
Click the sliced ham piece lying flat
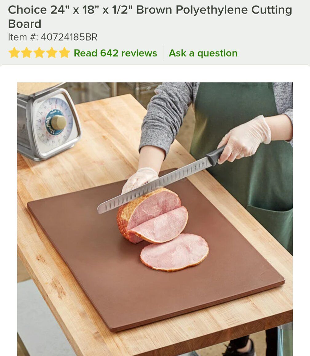[174, 252]
